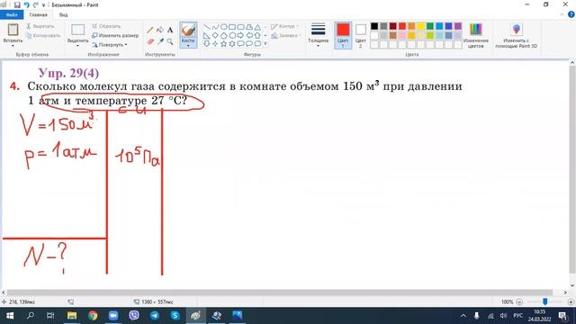This screenshot has height=324, width=576.
Task: Click the zoom out minus button
Action: tap(519, 301)
